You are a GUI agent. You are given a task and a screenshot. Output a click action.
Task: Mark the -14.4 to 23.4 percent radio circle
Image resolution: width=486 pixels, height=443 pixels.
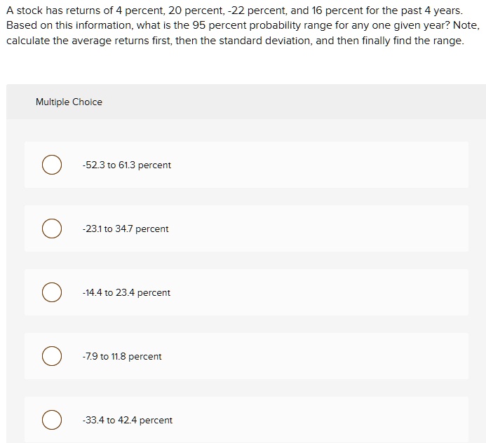pos(50,293)
